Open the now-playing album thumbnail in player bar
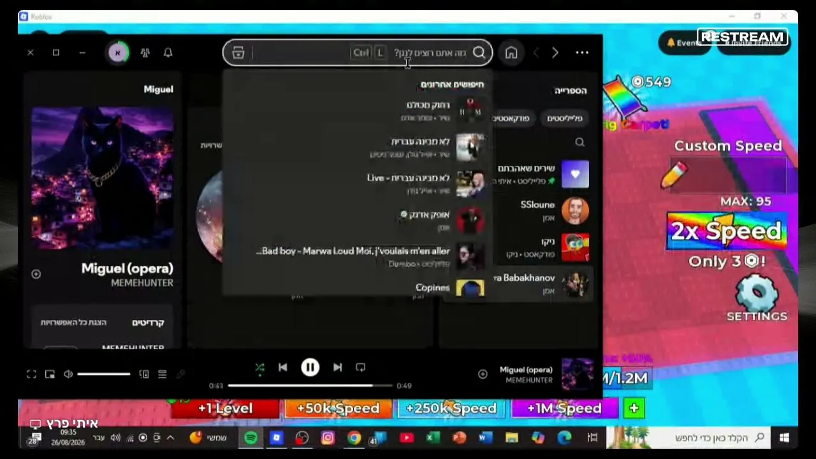Viewport: 816px width, 459px height. click(x=577, y=374)
